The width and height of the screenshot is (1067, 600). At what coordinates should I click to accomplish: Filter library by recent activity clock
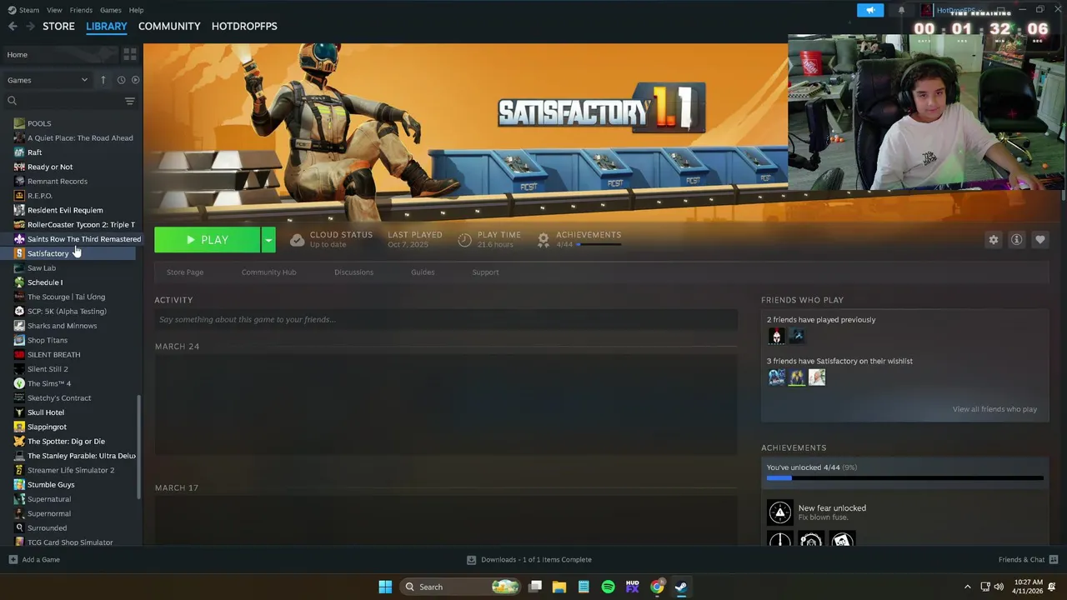121,80
